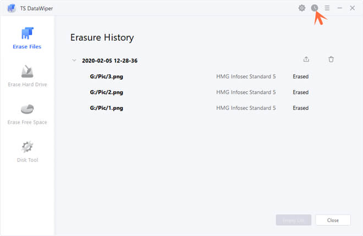363x236 pixels.
Task: Select Erase Files in the sidebar
Action: [27, 37]
